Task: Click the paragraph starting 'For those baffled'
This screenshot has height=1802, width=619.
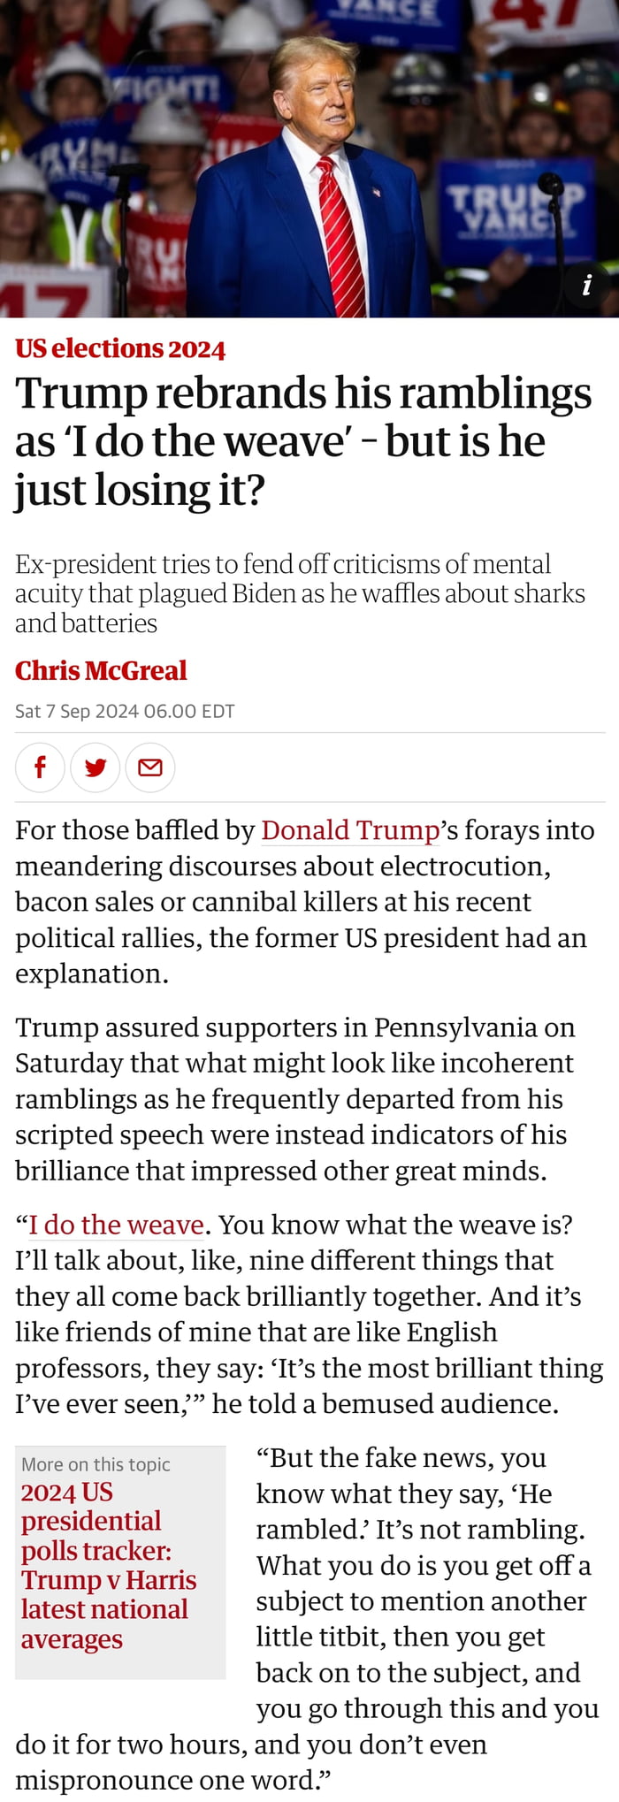Action: point(301,902)
